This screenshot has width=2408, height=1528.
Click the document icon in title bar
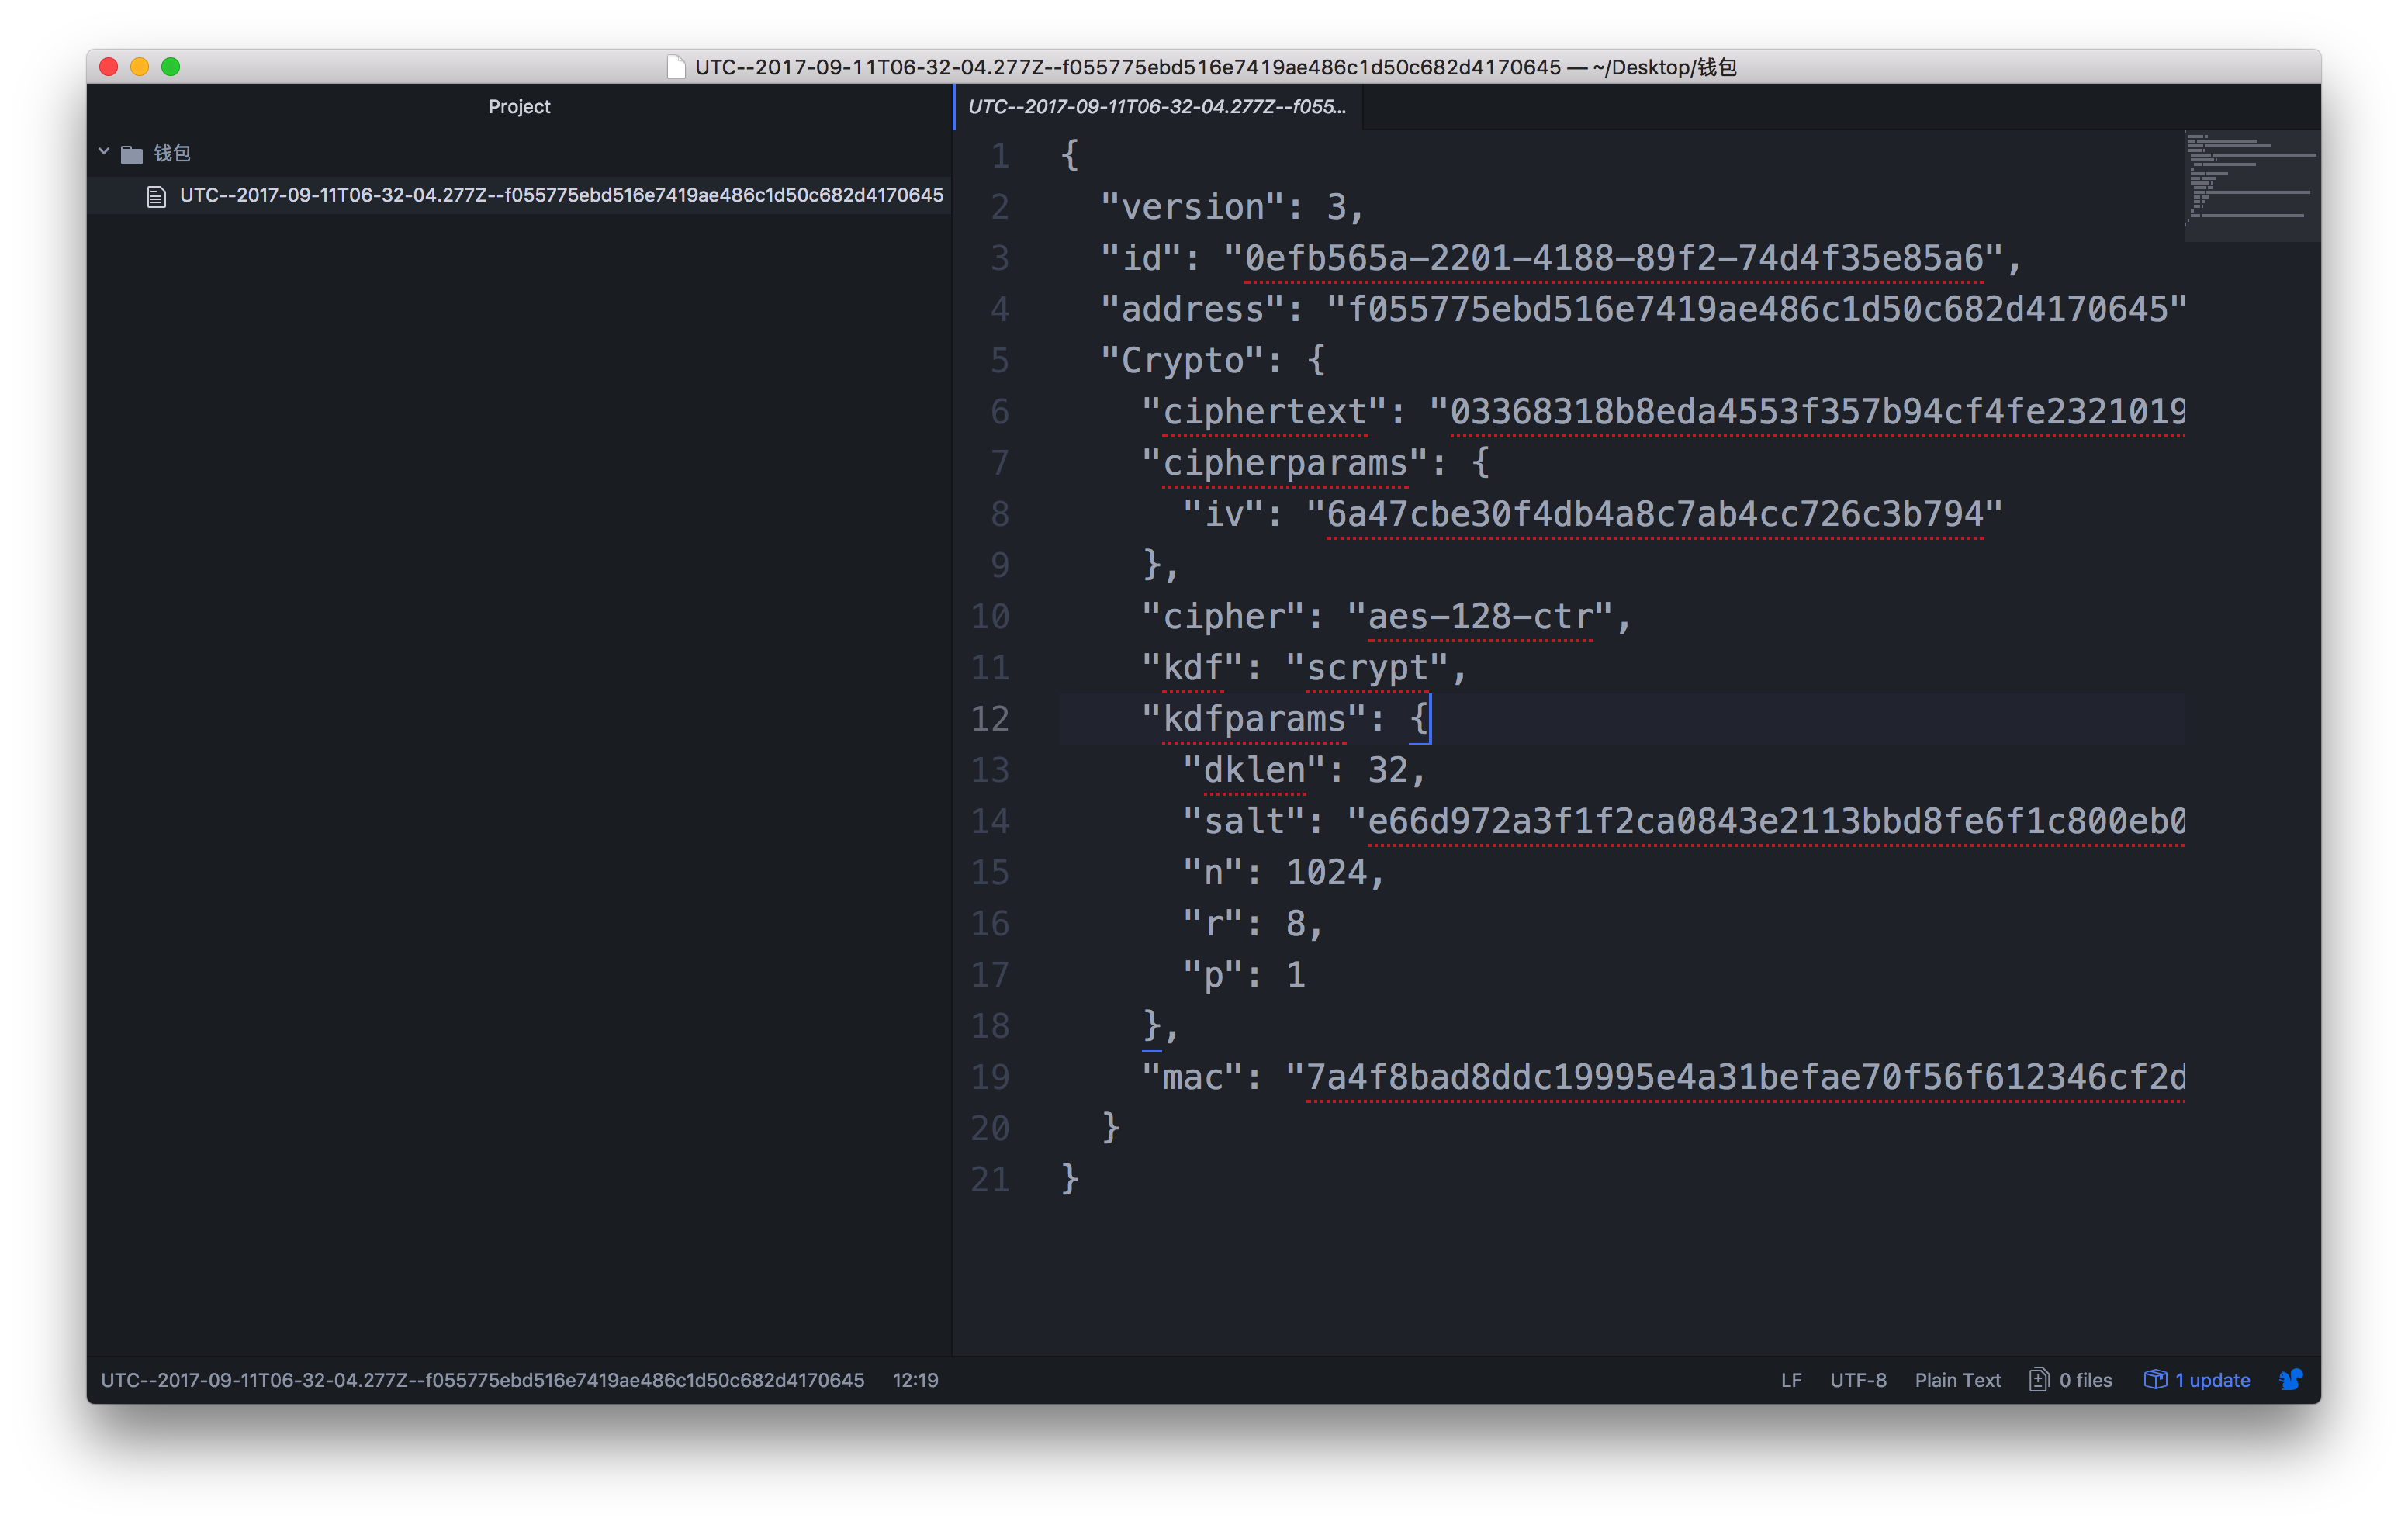[676, 67]
